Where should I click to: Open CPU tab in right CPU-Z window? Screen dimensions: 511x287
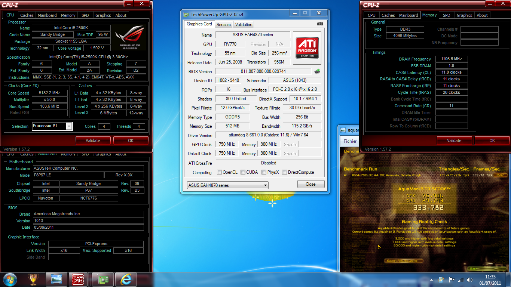click(371, 15)
